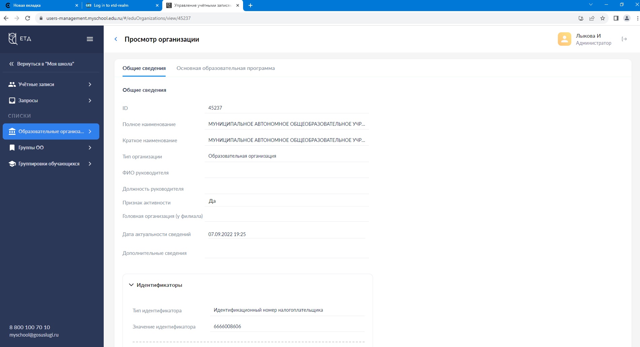Click the yellow user avatar icon
This screenshot has height=347, width=640.
click(x=564, y=39)
